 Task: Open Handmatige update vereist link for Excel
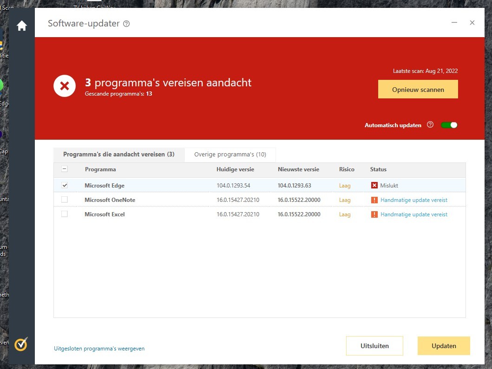414,214
